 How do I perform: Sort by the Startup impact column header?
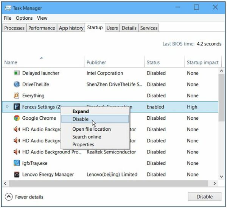pyautogui.click(x=202, y=63)
